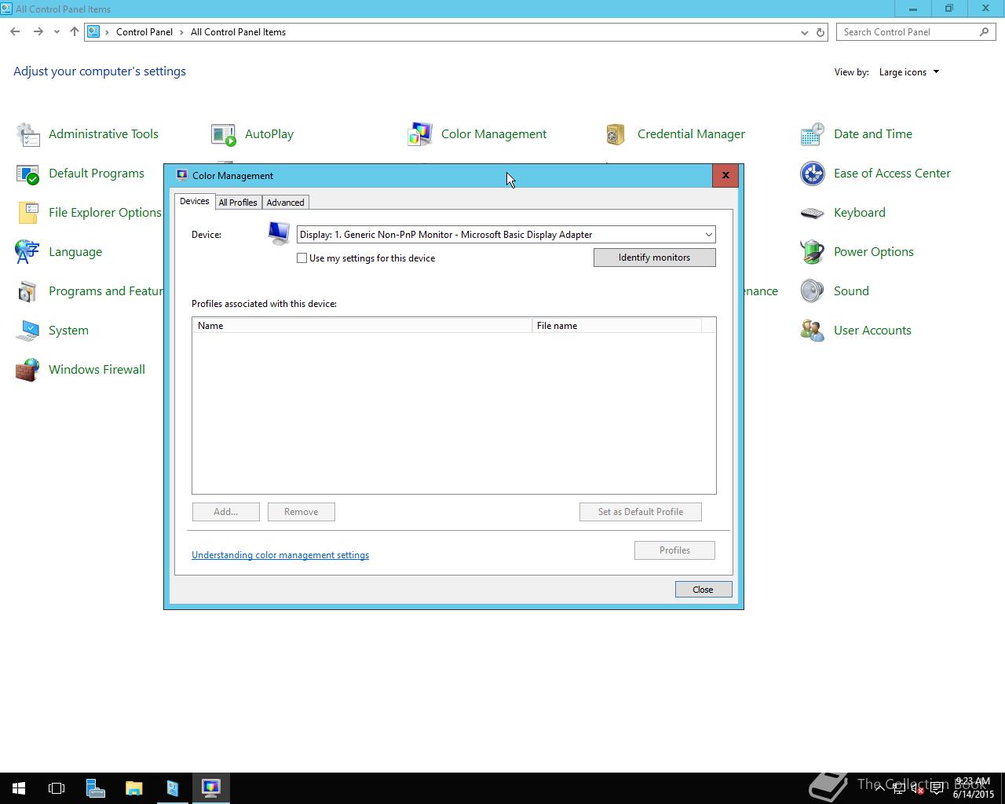Image resolution: width=1005 pixels, height=804 pixels.
Task: Open recent locations dropdown arrow
Action: click(57, 32)
